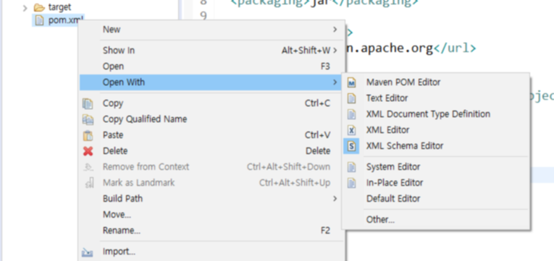Choose Rename... from the menu
The image size is (554, 261).
pos(211,231)
